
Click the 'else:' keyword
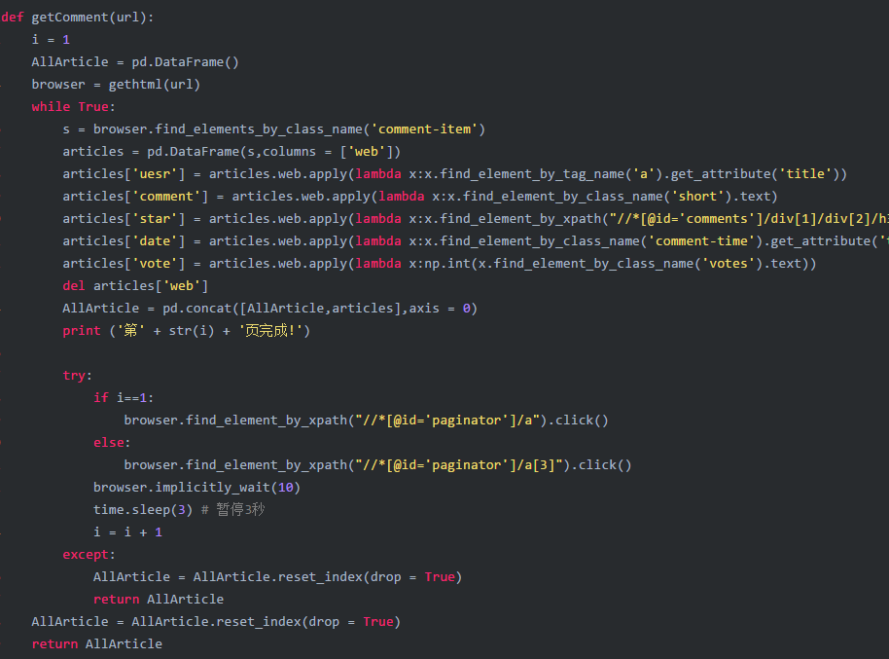tap(112, 443)
